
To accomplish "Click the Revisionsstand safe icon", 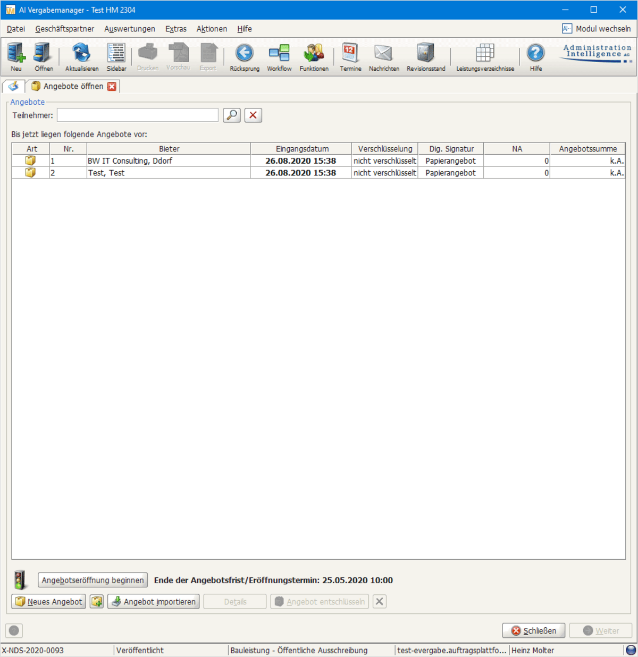I will (426, 56).
